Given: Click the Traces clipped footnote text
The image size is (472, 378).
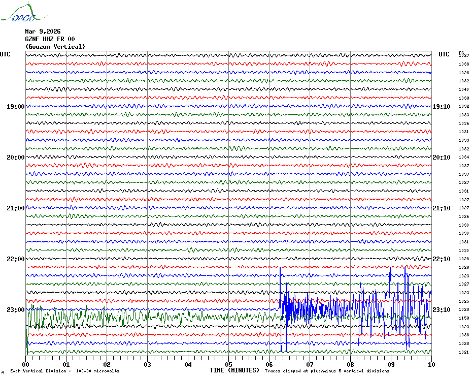Looking at the screenshot, I should [x=327, y=371].
